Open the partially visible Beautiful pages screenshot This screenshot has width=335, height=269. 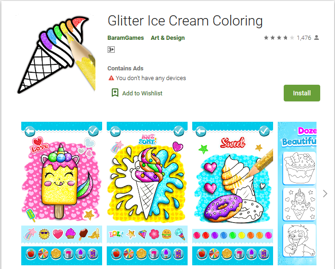coord(297,194)
